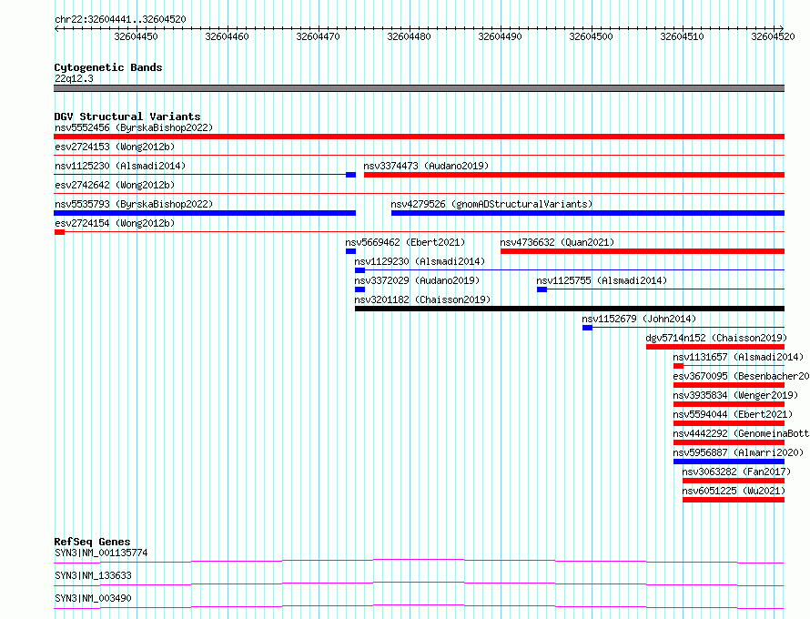
Task: Click the small blue block under nsv1152679
Action: pyautogui.click(x=587, y=328)
